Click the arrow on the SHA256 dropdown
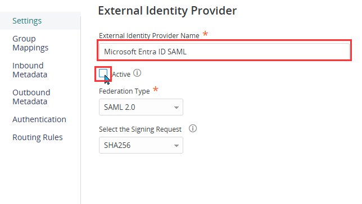This screenshot has height=204, width=362. point(177,146)
